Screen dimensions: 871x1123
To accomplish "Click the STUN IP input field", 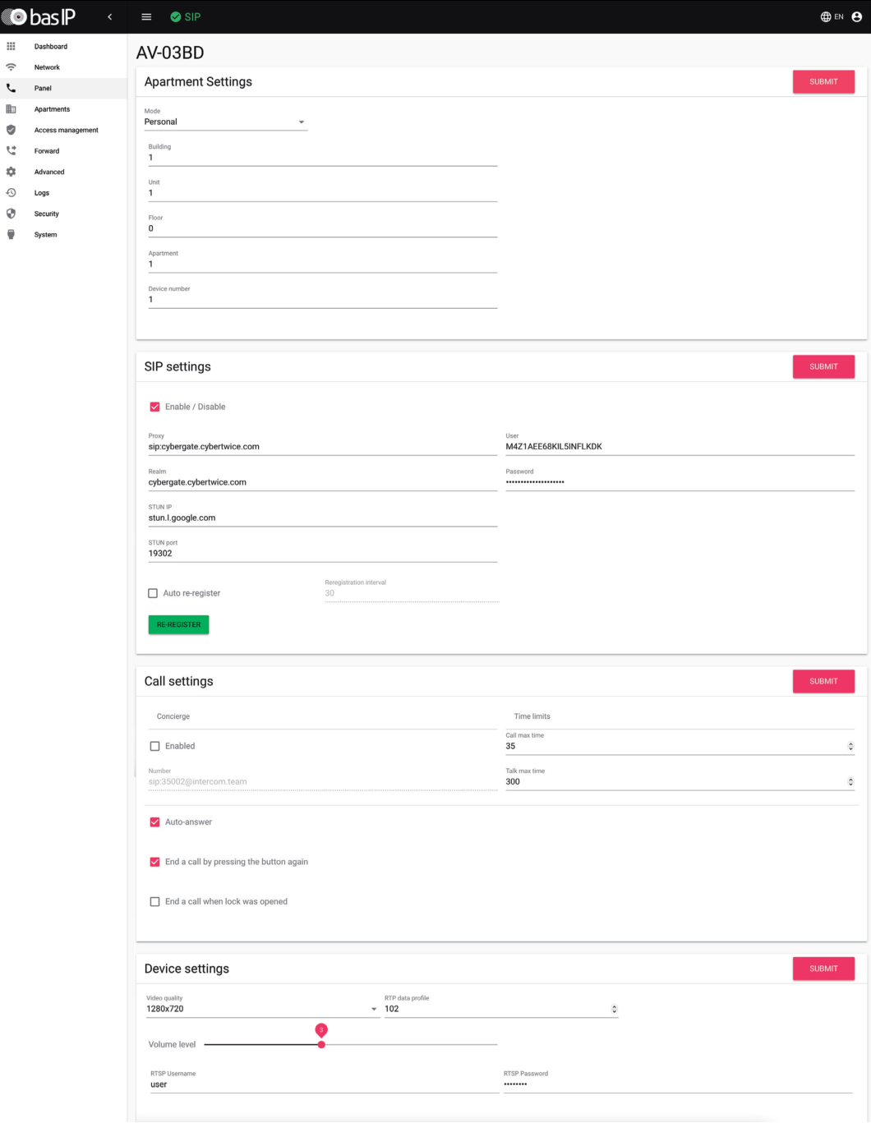I will click(322, 518).
